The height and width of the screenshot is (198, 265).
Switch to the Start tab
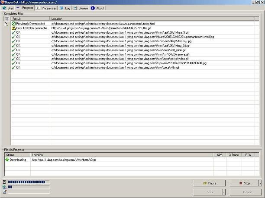click(8, 8)
